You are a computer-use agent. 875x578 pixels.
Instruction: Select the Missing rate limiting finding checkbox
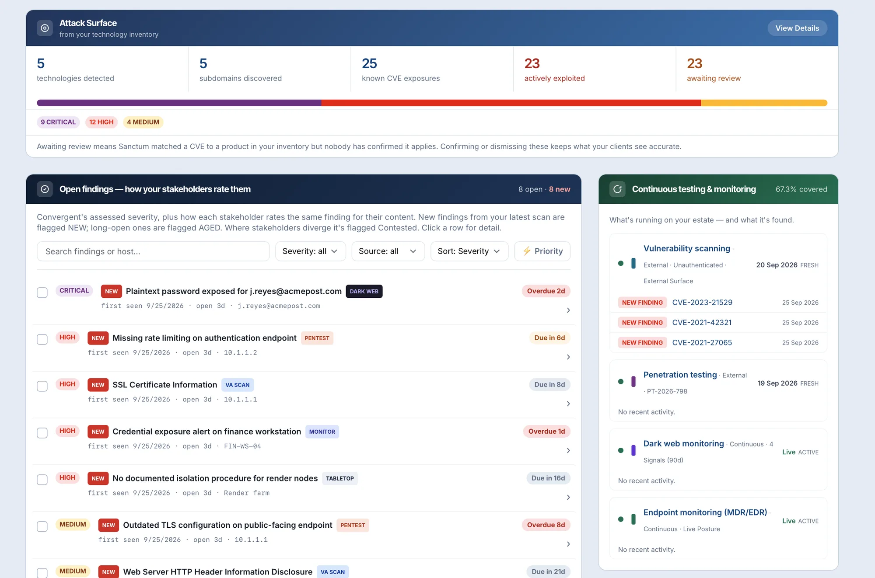pos(42,339)
